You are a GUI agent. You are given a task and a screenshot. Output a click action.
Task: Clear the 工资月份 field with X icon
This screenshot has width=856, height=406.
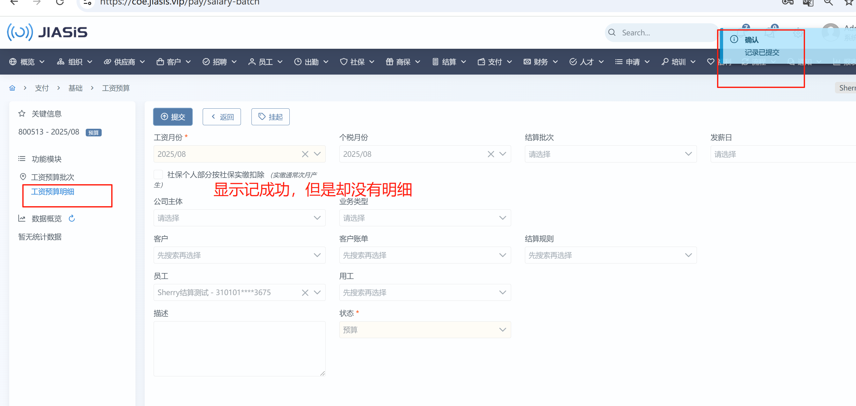[x=305, y=154]
